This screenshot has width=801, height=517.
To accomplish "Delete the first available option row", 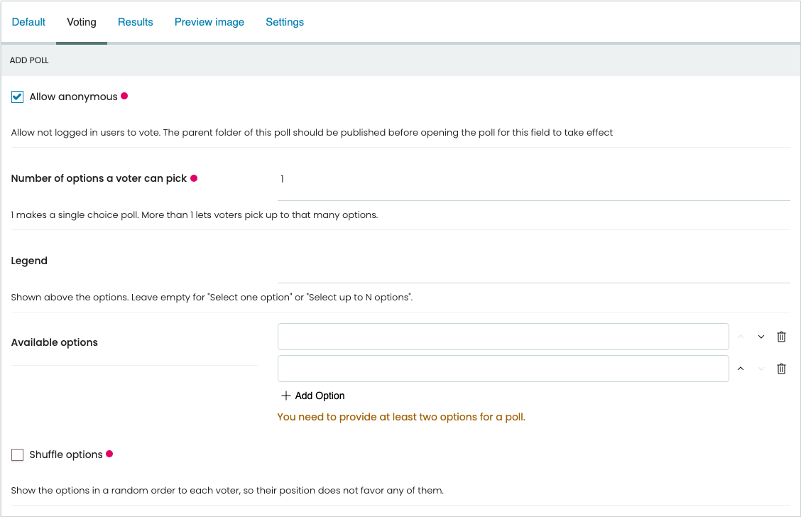I will pos(781,337).
